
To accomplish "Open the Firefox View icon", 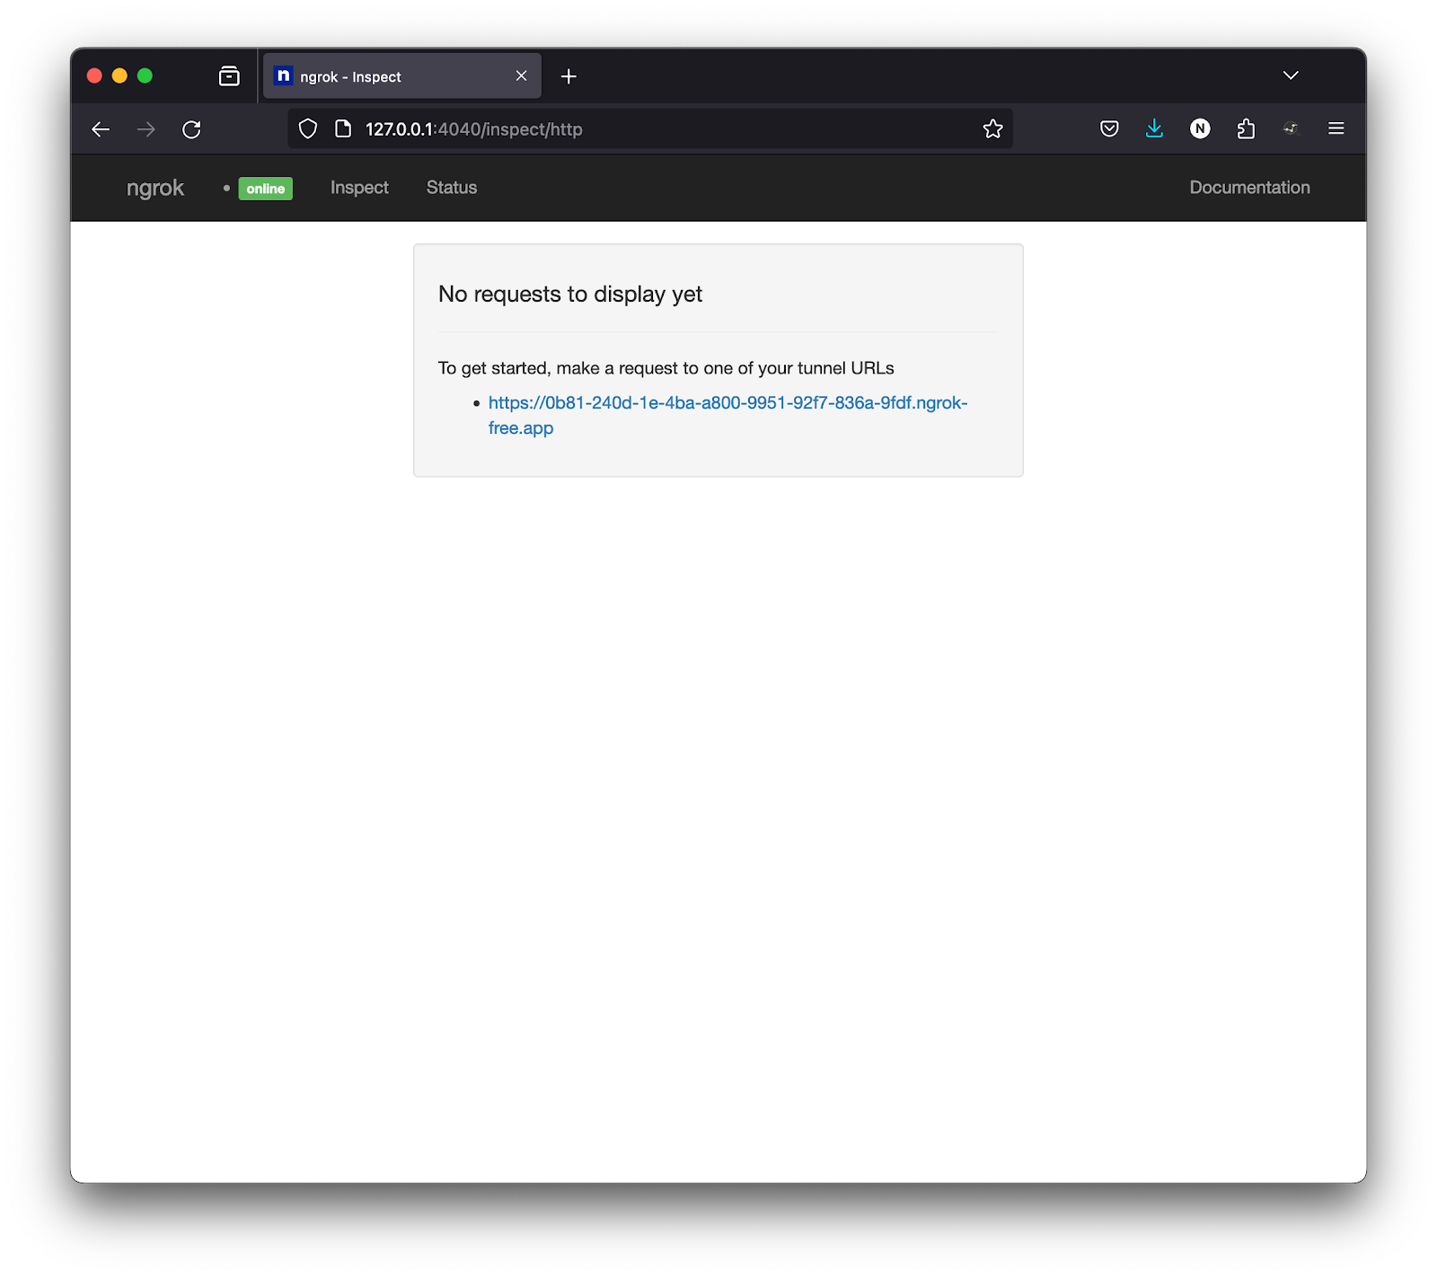I will point(229,76).
